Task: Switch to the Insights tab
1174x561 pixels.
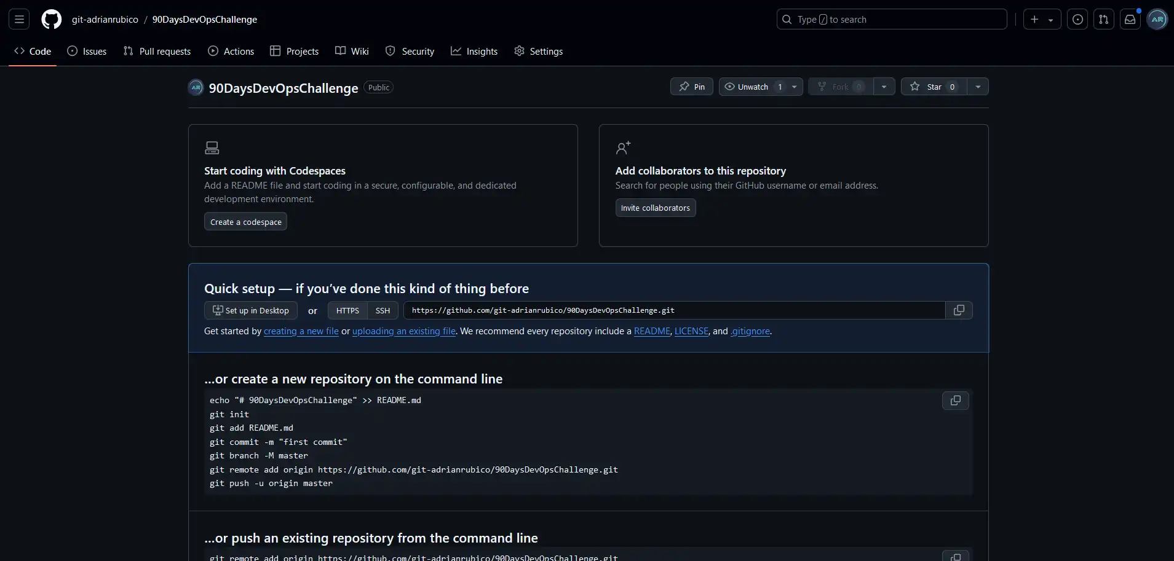Action: 474,52
